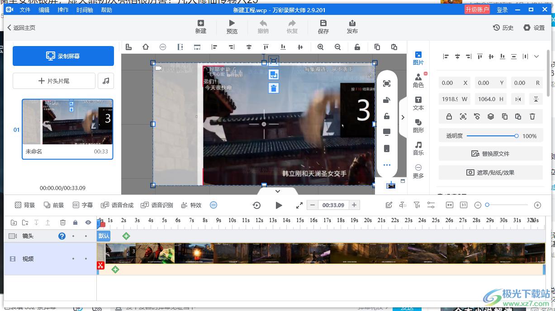Click the 透明度 opacity slider handle
This screenshot has height=311, width=555.
click(516, 136)
